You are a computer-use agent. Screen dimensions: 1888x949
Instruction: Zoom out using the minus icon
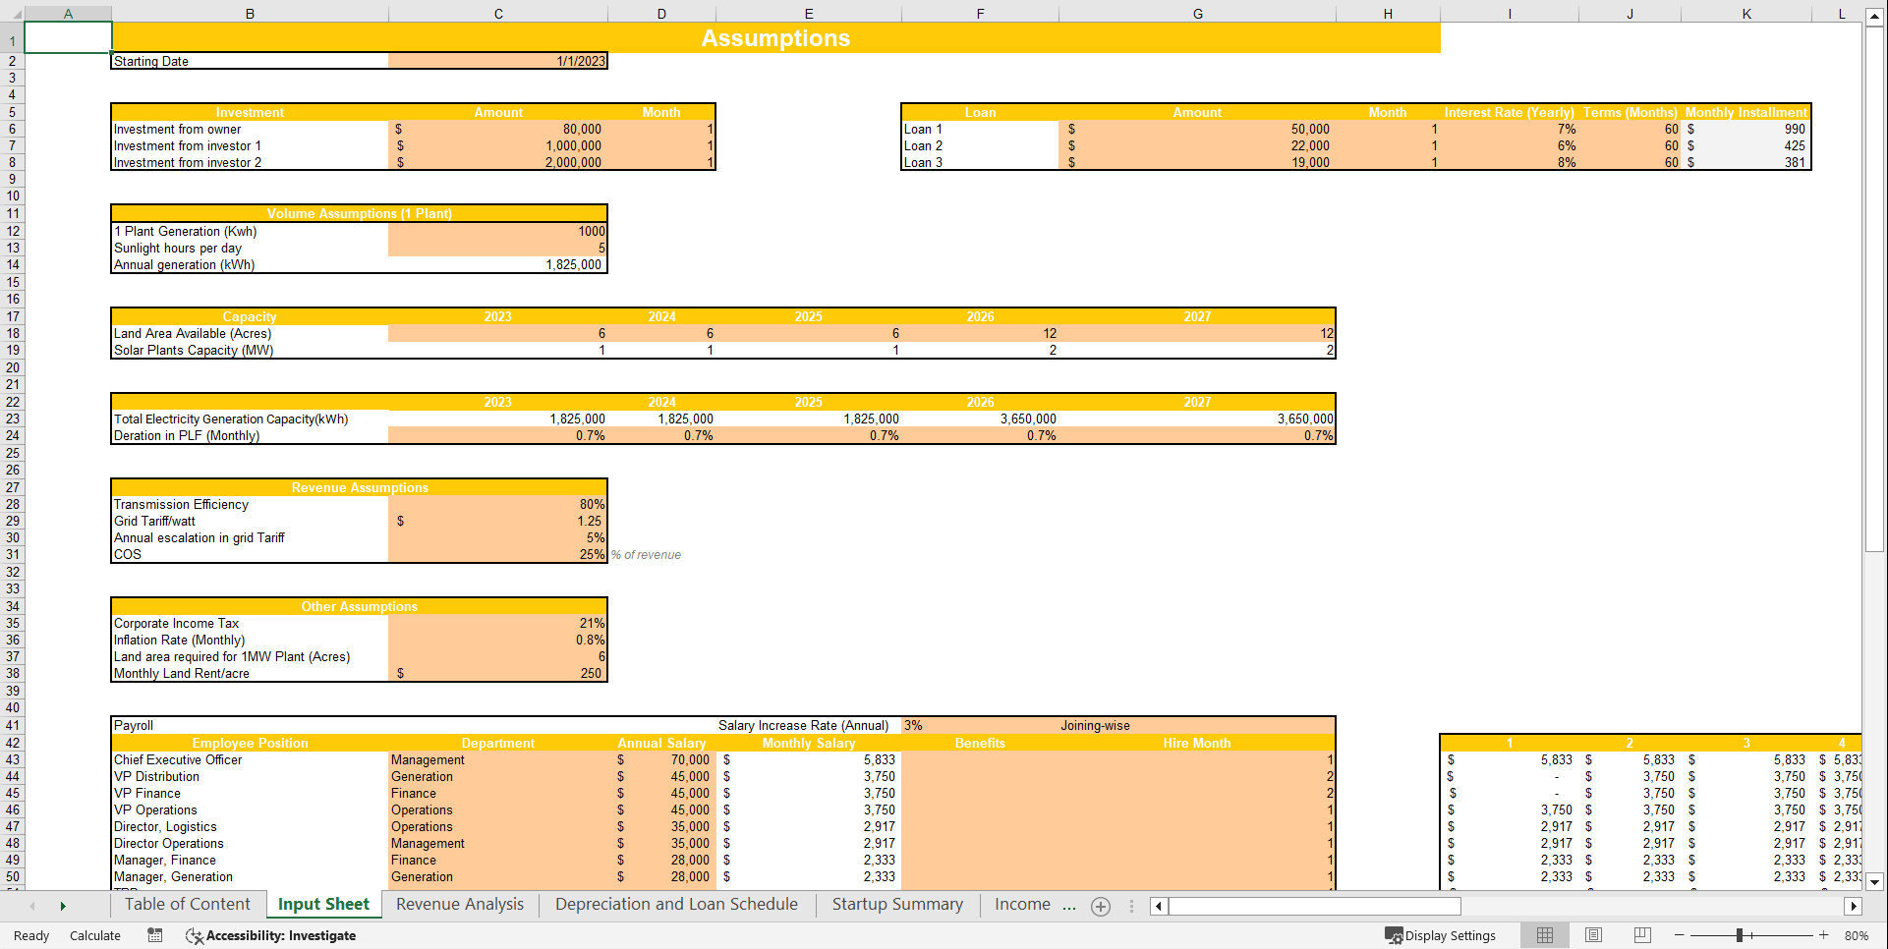tap(1679, 935)
